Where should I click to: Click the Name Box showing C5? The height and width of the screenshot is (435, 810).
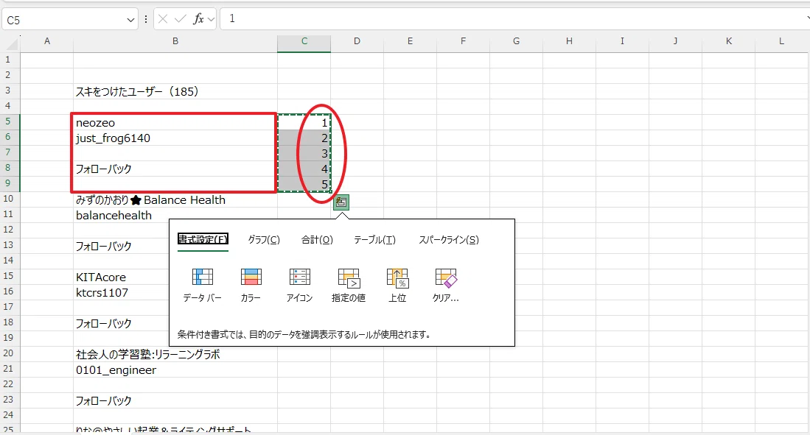[65, 20]
